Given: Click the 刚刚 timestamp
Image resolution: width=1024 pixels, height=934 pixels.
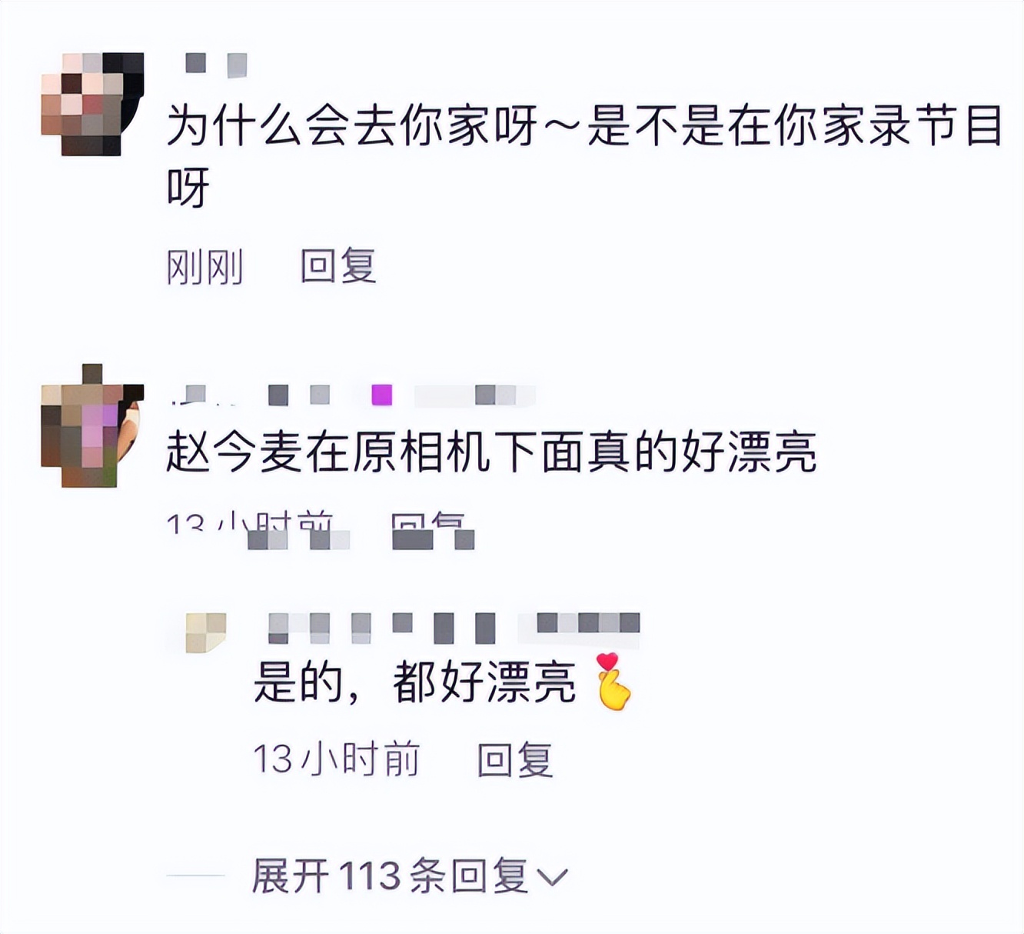Looking at the screenshot, I should coord(205,267).
